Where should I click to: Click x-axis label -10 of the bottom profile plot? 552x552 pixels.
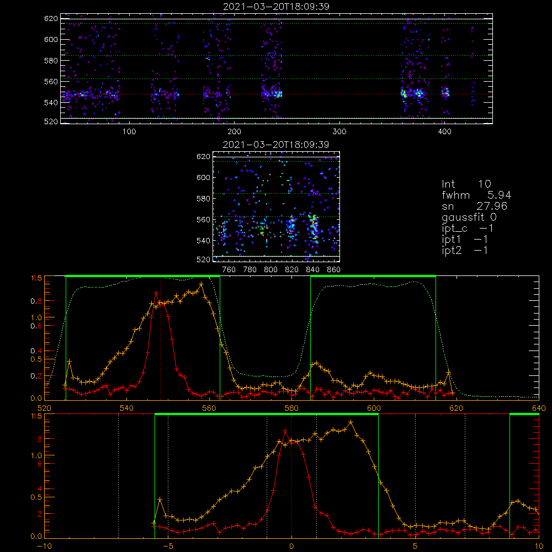44,546
